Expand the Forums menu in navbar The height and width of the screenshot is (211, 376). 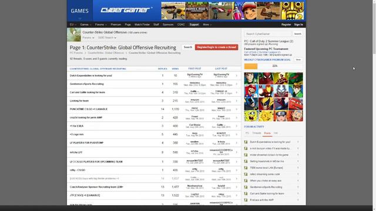100,25
